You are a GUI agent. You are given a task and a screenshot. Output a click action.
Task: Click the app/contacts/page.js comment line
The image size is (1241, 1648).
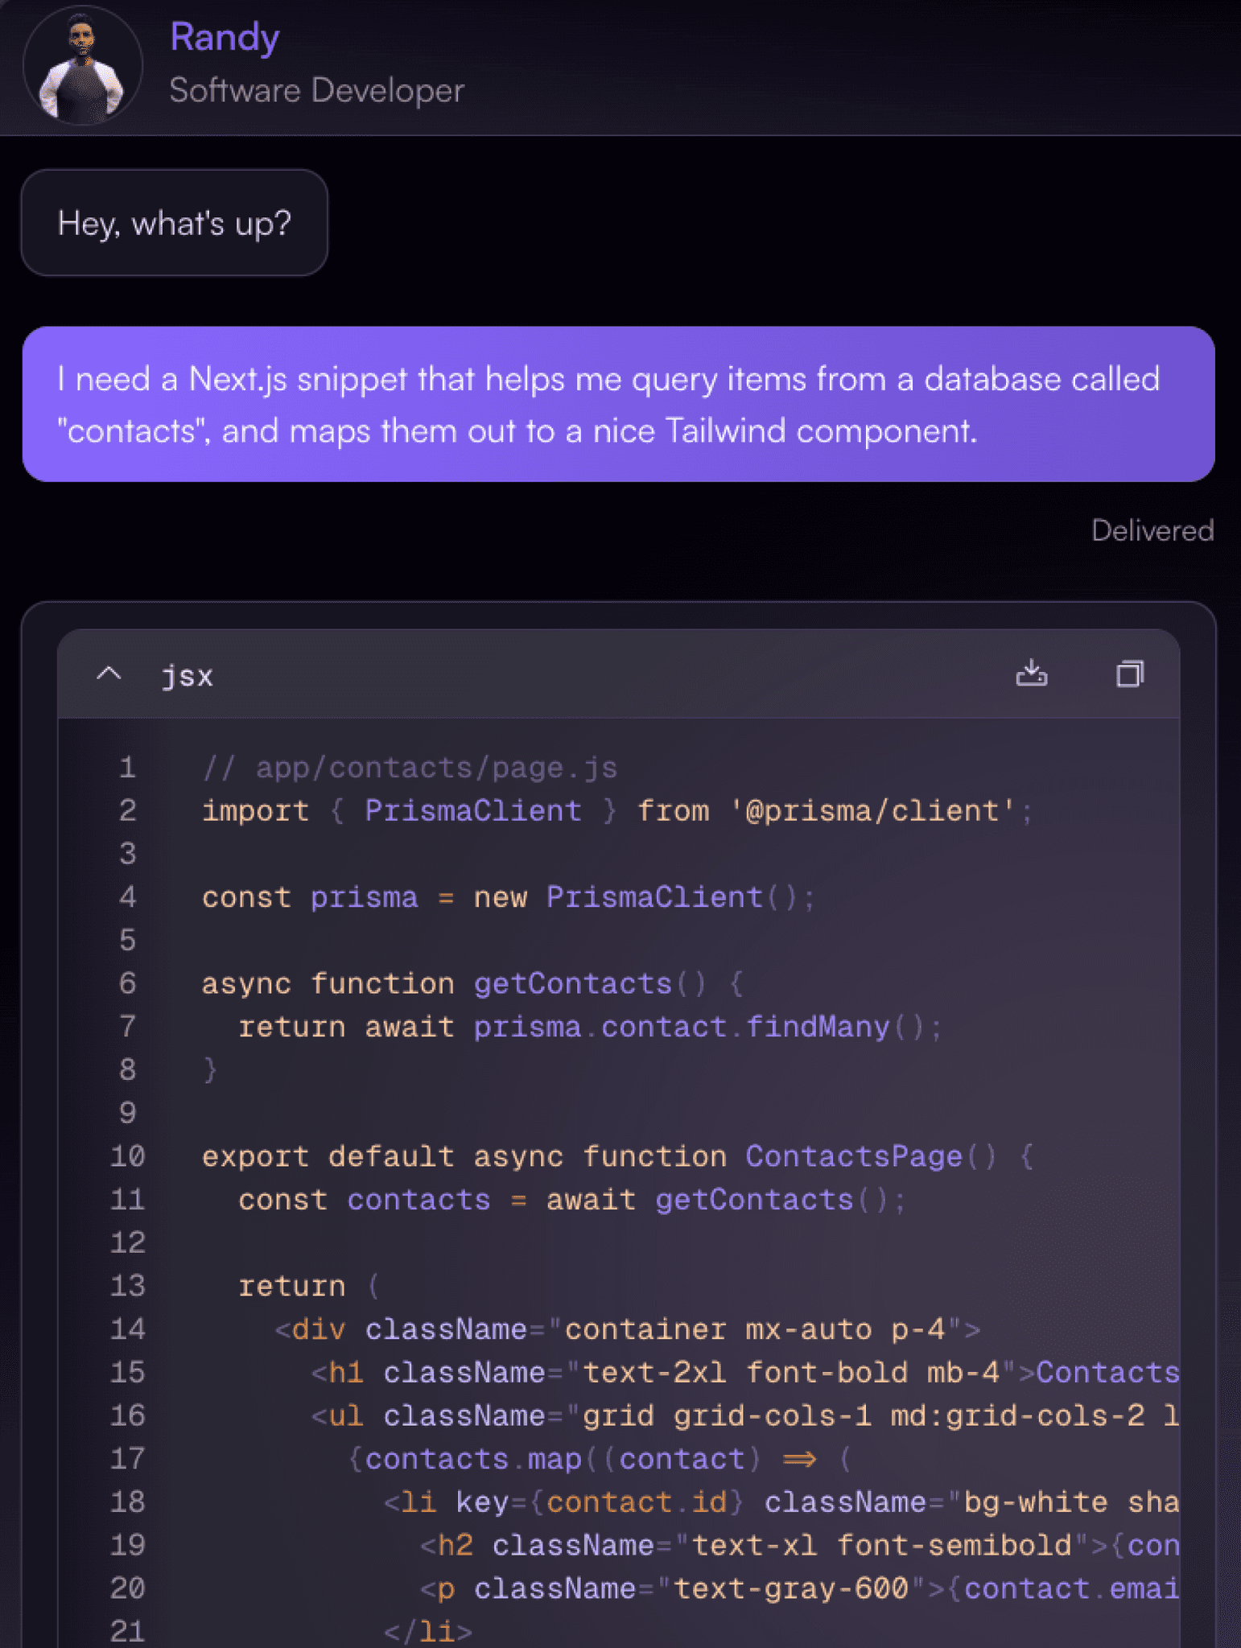pyautogui.click(x=410, y=768)
